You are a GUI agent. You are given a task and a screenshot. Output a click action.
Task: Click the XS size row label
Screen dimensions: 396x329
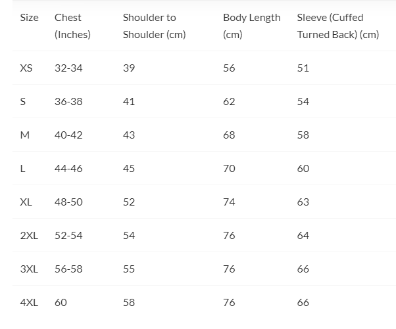point(26,68)
